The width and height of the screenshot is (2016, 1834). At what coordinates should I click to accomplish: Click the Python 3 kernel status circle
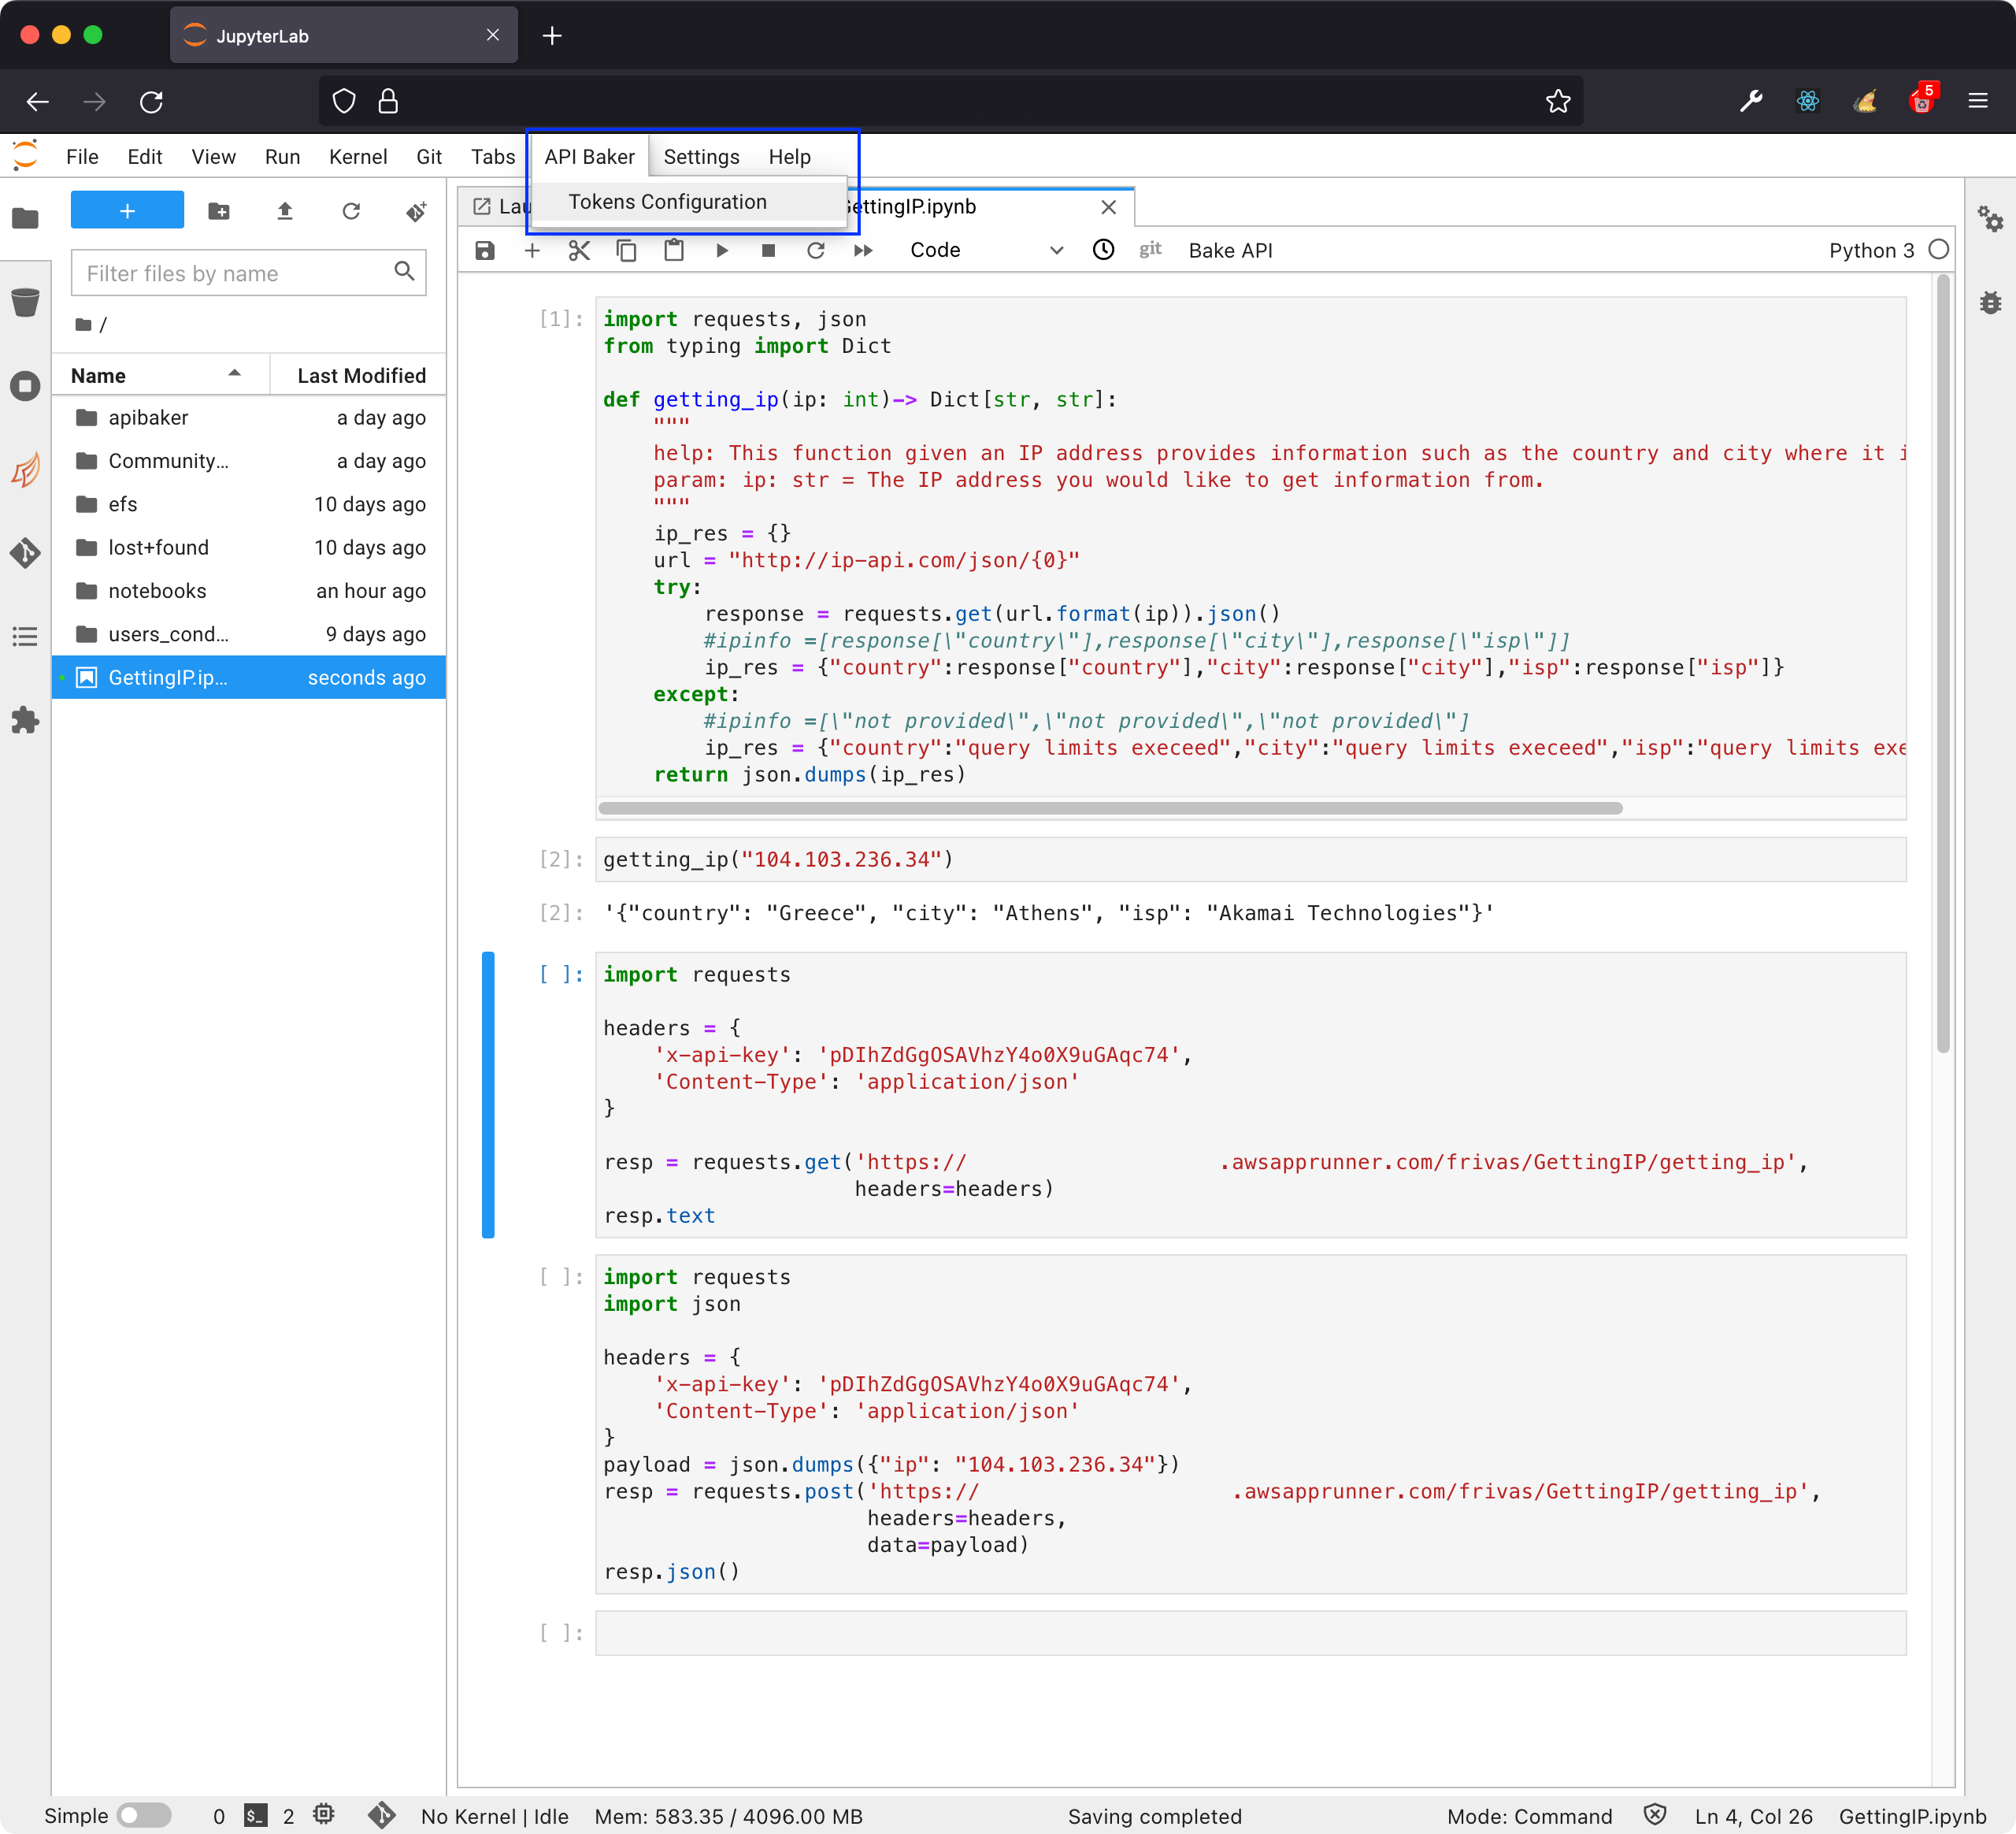point(1938,249)
